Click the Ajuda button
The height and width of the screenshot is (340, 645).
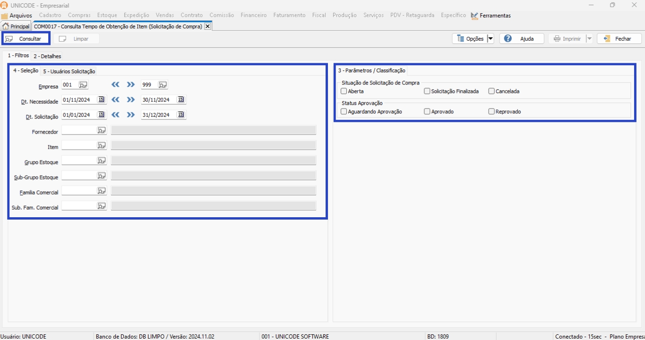coord(522,39)
